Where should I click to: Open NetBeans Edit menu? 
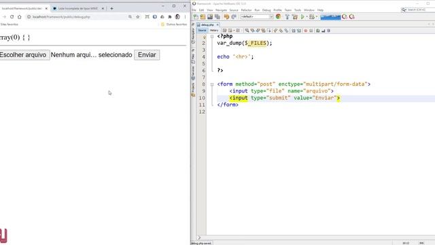click(x=201, y=10)
